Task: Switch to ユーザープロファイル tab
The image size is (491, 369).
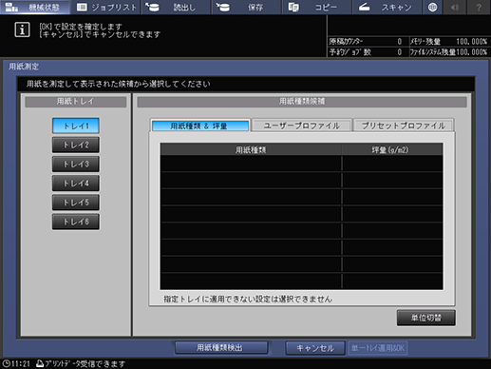Action: coord(302,126)
